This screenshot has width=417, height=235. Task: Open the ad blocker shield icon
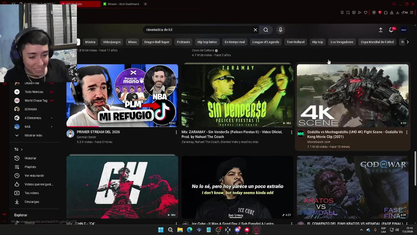point(354,13)
